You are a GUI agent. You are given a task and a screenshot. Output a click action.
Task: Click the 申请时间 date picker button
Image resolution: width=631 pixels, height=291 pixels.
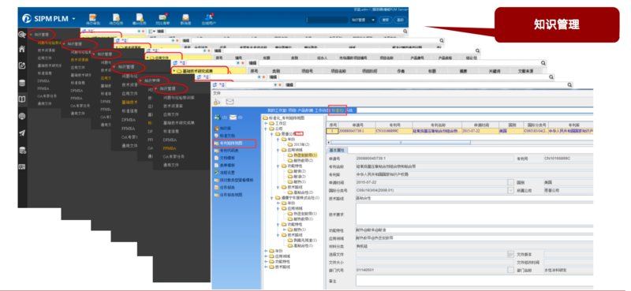(511, 182)
